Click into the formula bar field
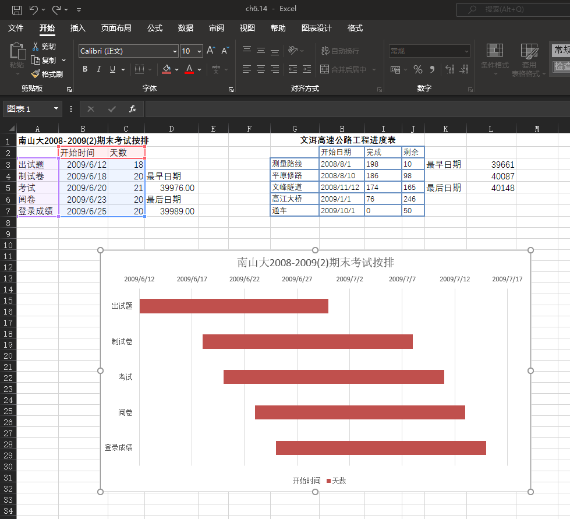The height and width of the screenshot is (519, 570). [x=357, y=109]
